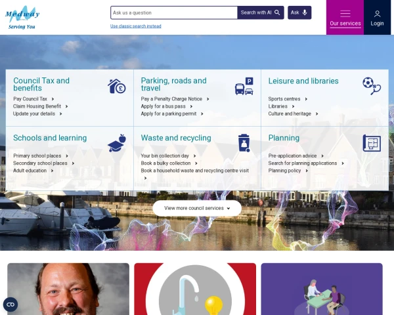Open Secondary school places

point(40,163)
